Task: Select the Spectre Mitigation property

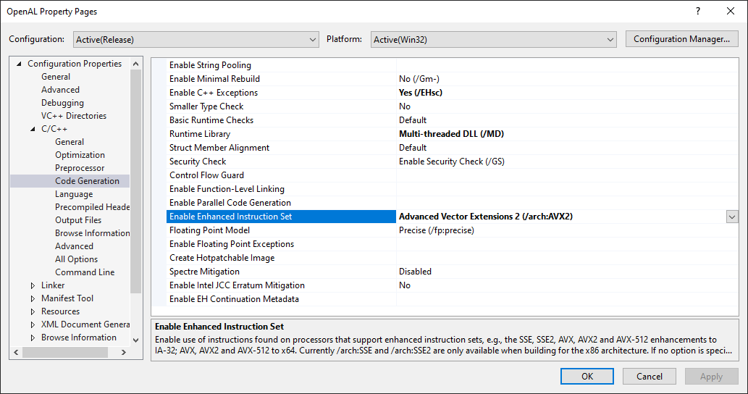Action: coord(204,272)
